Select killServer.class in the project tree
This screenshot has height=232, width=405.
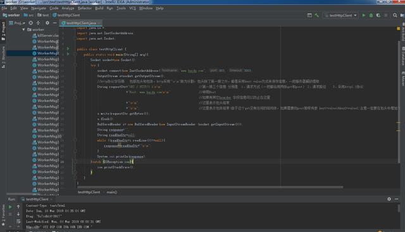tap(46, 35)
